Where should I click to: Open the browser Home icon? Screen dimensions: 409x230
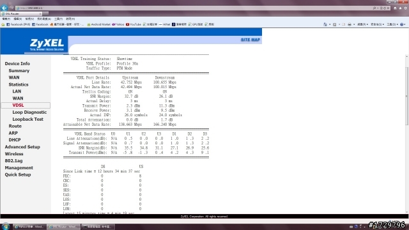pyautogui.click(x=395, y=8)
